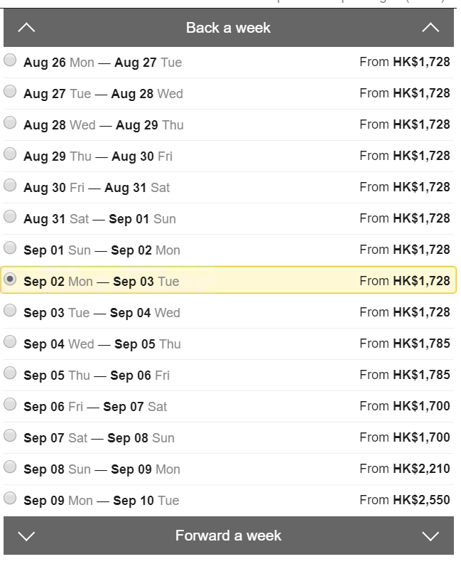Click the right down-chevron on Forward a week bar
This screenshot has height=564, width=461.
point(430,536)
